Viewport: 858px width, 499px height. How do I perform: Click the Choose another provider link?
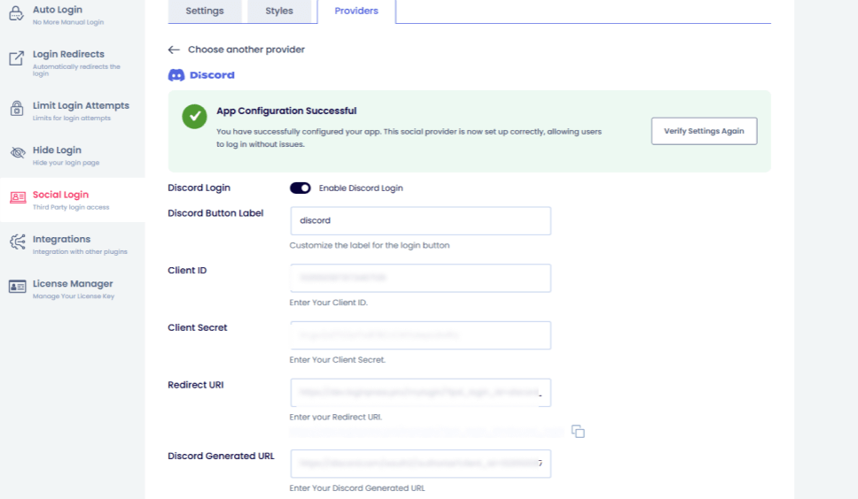246,50
